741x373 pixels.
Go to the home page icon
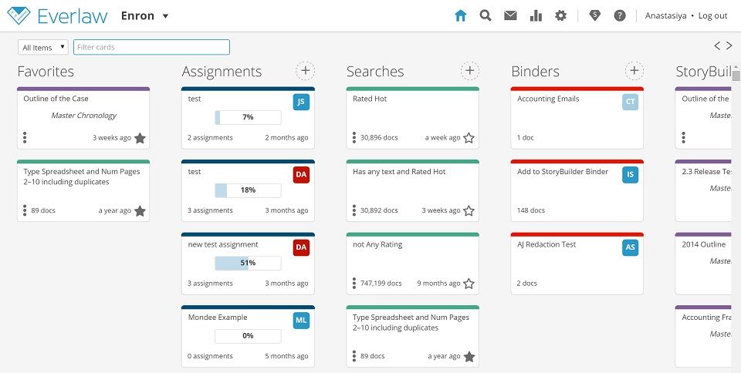point(461,15)
